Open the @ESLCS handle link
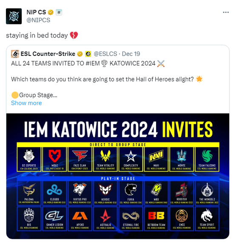This screenshot has width=234, height=243. click(106, 54)
